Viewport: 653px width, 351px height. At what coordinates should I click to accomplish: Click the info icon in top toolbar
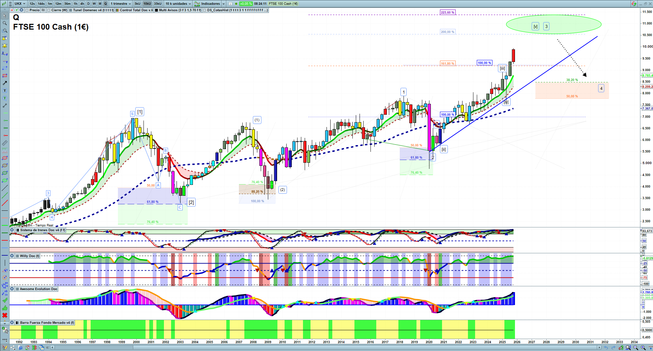(230, 4)
